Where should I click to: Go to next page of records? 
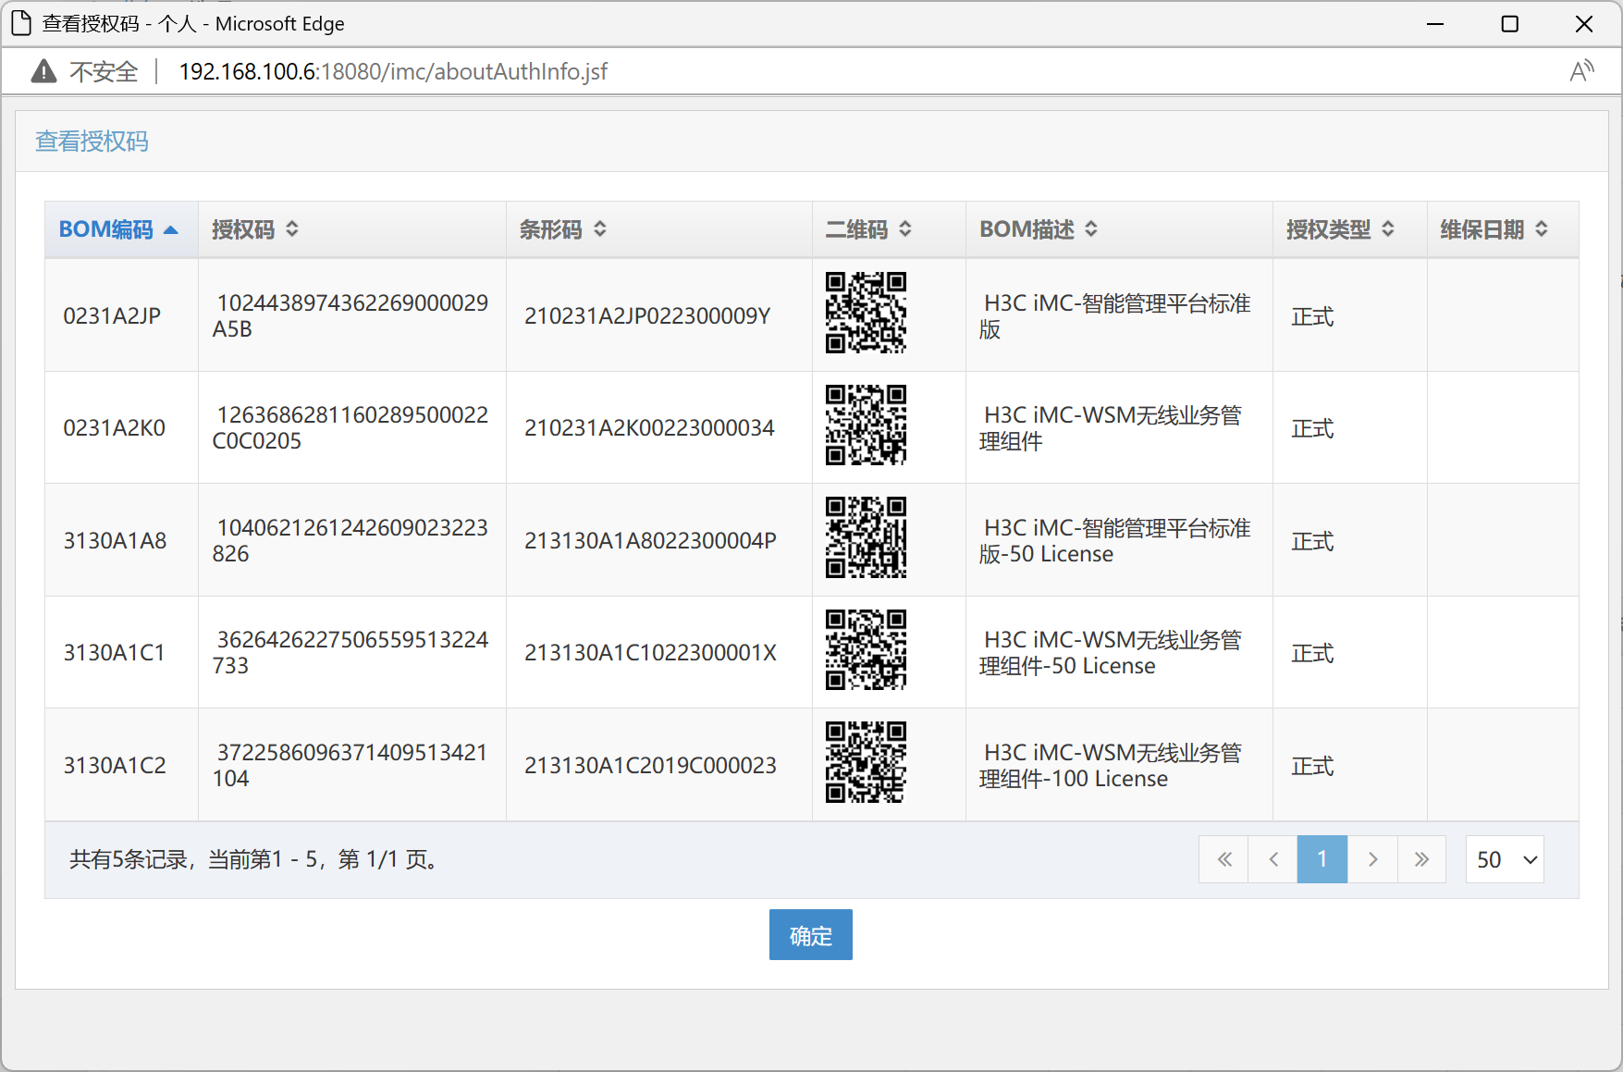point(1372,859)
